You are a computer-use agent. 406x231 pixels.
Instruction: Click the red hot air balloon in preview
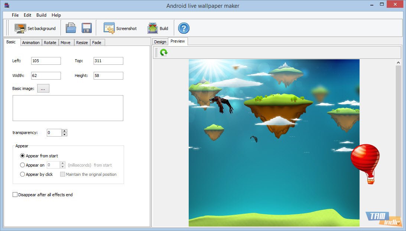coord(365,158)
